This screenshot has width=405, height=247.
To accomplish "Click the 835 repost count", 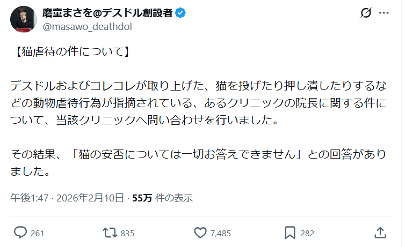I will click(127, 233).
